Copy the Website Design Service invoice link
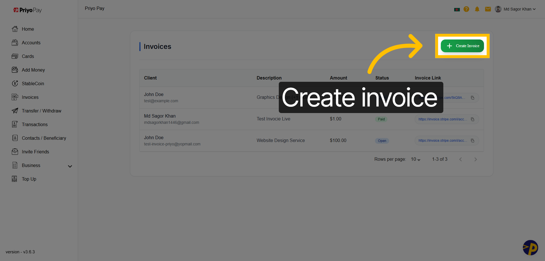Image resolution: width=545 pixels, height=261 pixels. tap(473, 141)
